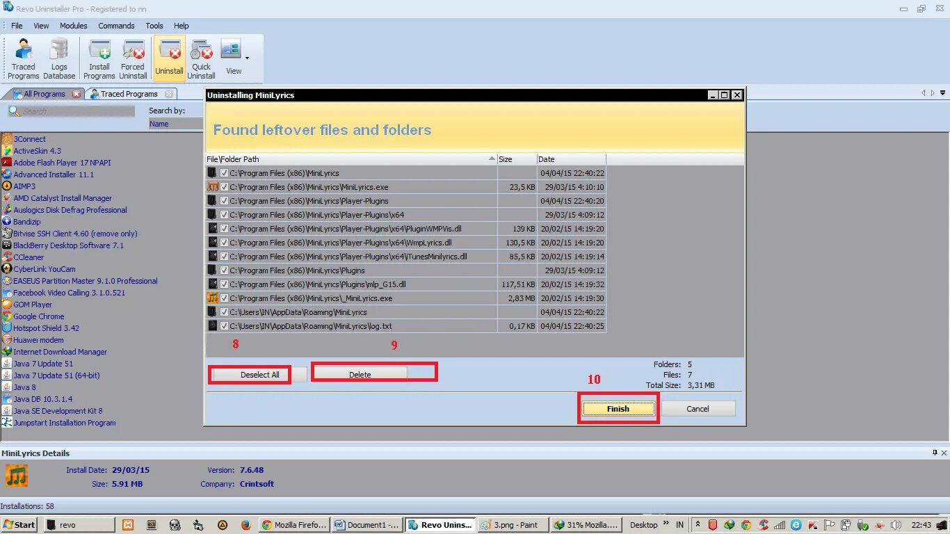
Task: Open the Tools menu
Action: pyautogui.click(x=154, y=26)
